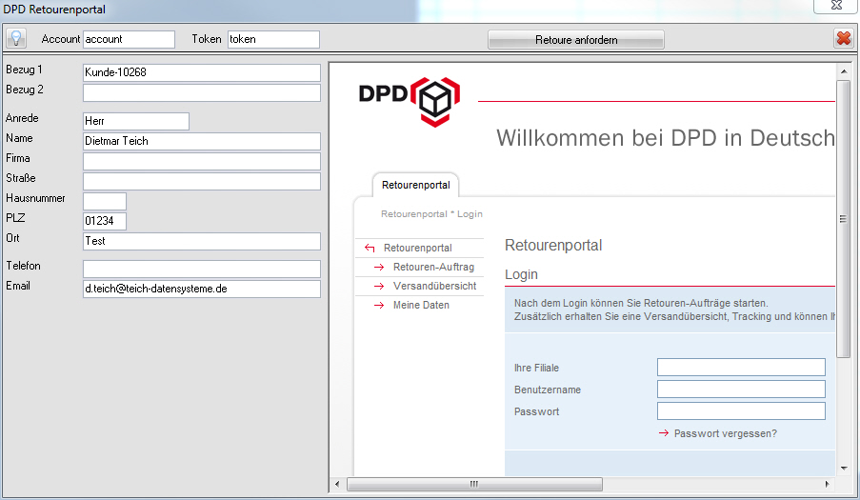
Task: Click the Email field
Action: (x=202, y=289)
